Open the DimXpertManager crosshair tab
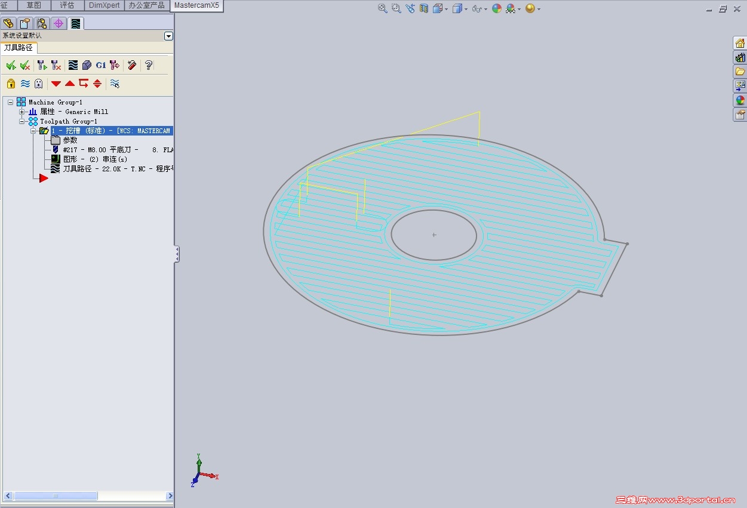 59,23
